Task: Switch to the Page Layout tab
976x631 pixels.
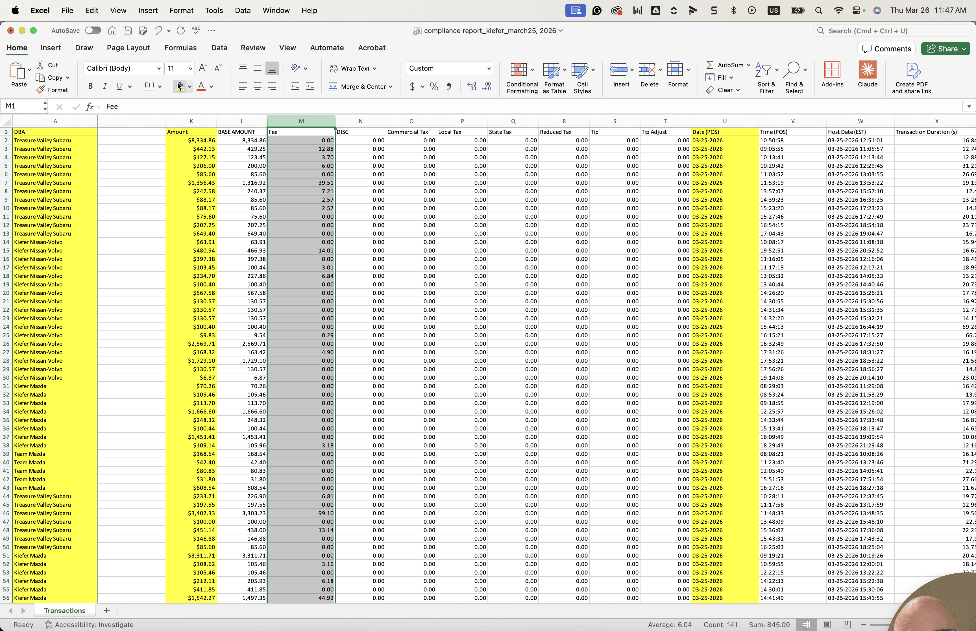Action: 128,47
